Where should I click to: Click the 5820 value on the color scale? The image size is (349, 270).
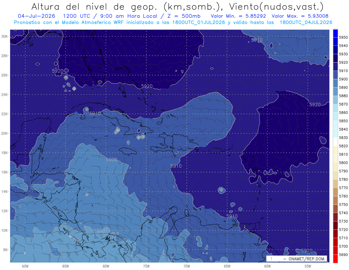[343, 146]
